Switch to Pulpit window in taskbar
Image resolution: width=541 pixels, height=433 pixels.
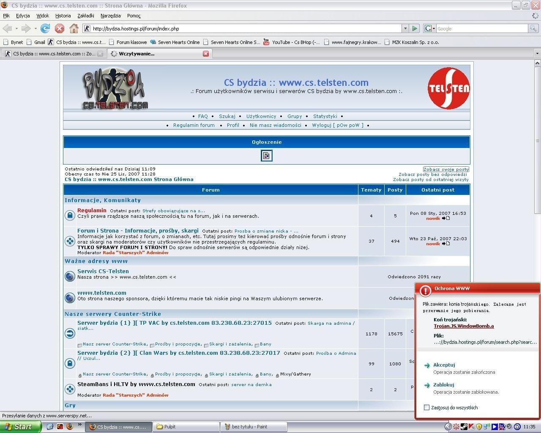click(186, 427)
